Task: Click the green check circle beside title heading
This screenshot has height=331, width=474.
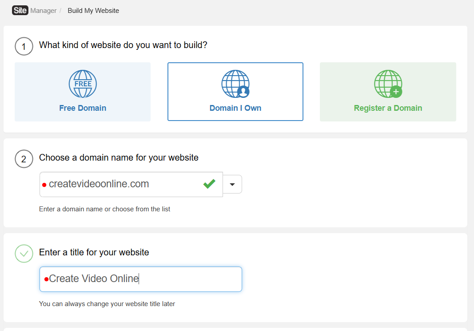Action: [x=24, y=254]
